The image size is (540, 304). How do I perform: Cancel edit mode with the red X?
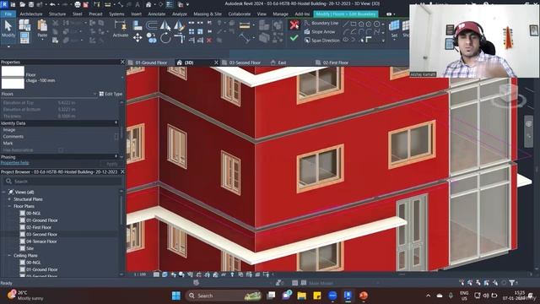(294, 24)
